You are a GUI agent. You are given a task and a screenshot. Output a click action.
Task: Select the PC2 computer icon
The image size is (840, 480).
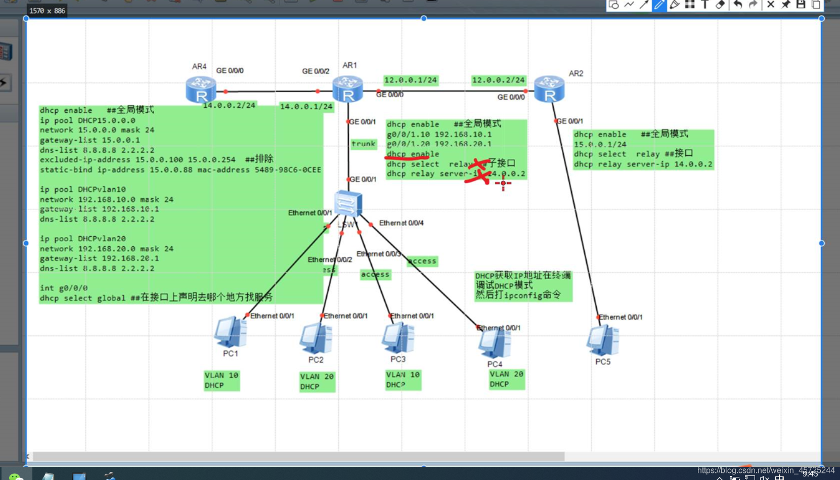pos(316,339)
